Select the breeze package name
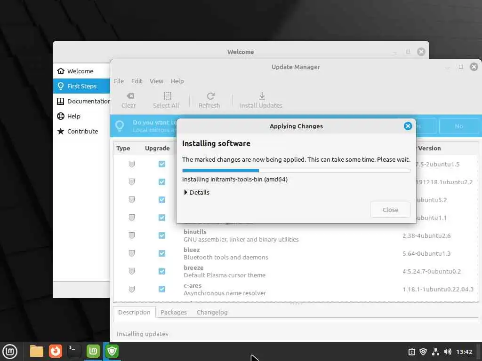 (x=193, y=267)
